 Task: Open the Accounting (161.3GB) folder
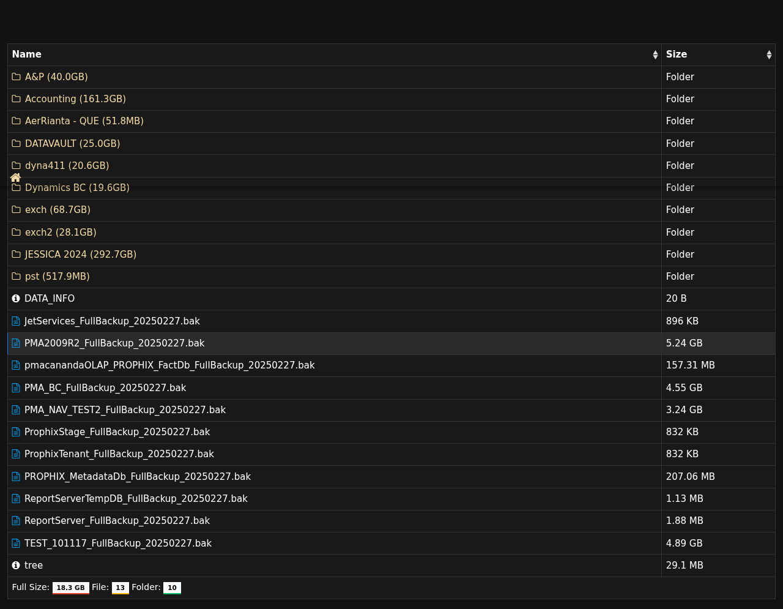(75, 99)
